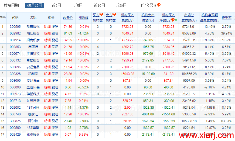Open 明细 for 御家汇 row

pyautogui.click(x=47, y=114)
